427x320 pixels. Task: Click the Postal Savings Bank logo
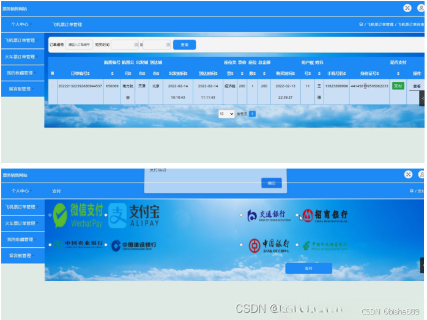[325, 245]
